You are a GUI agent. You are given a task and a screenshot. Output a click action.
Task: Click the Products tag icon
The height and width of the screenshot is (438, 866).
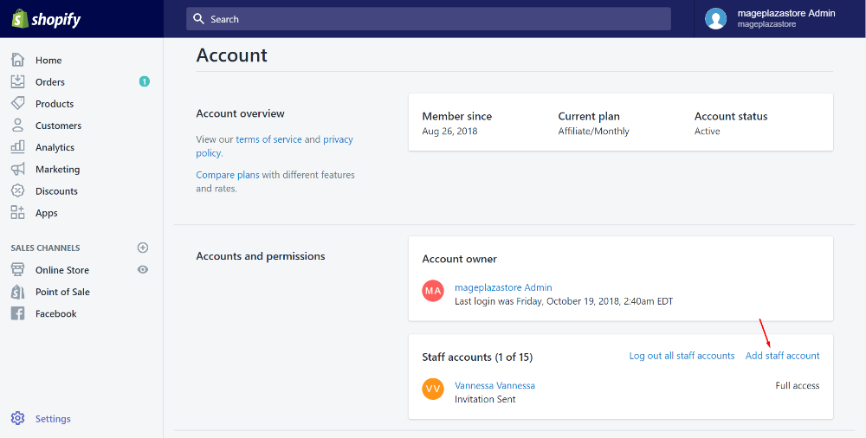pyautogui.click(x=17, y=103)
